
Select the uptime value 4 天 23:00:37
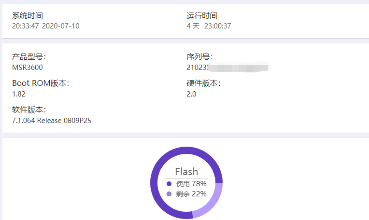[x=209, y=26]
